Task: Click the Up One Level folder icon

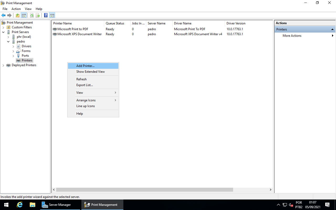Action: click(18, 15)
